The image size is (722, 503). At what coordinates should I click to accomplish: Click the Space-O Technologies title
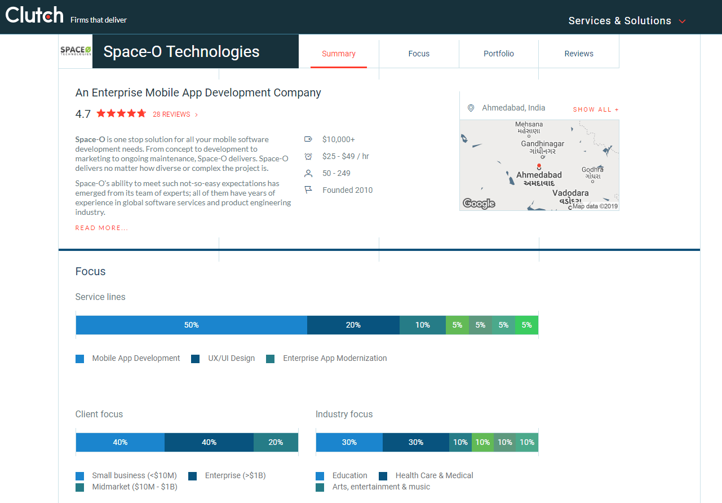(181, 51)
